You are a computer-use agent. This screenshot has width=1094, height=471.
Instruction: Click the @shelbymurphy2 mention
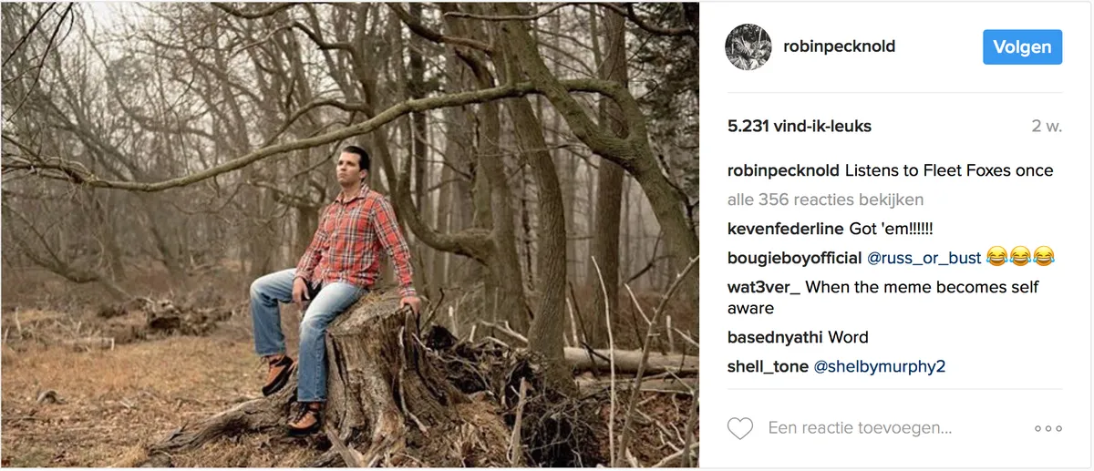click(879, 366)
